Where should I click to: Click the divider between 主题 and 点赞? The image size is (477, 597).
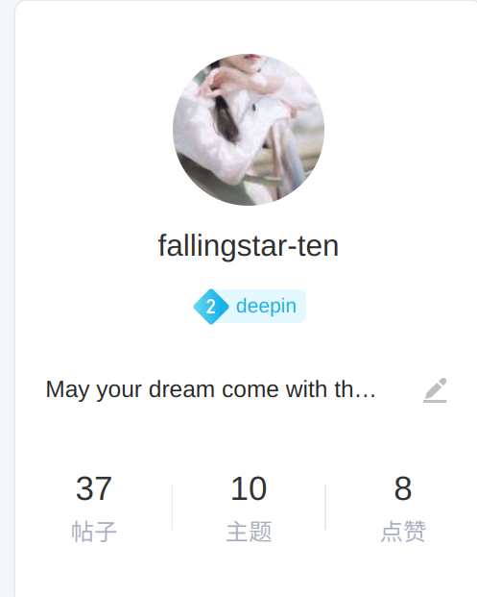(x=325, y=507)
